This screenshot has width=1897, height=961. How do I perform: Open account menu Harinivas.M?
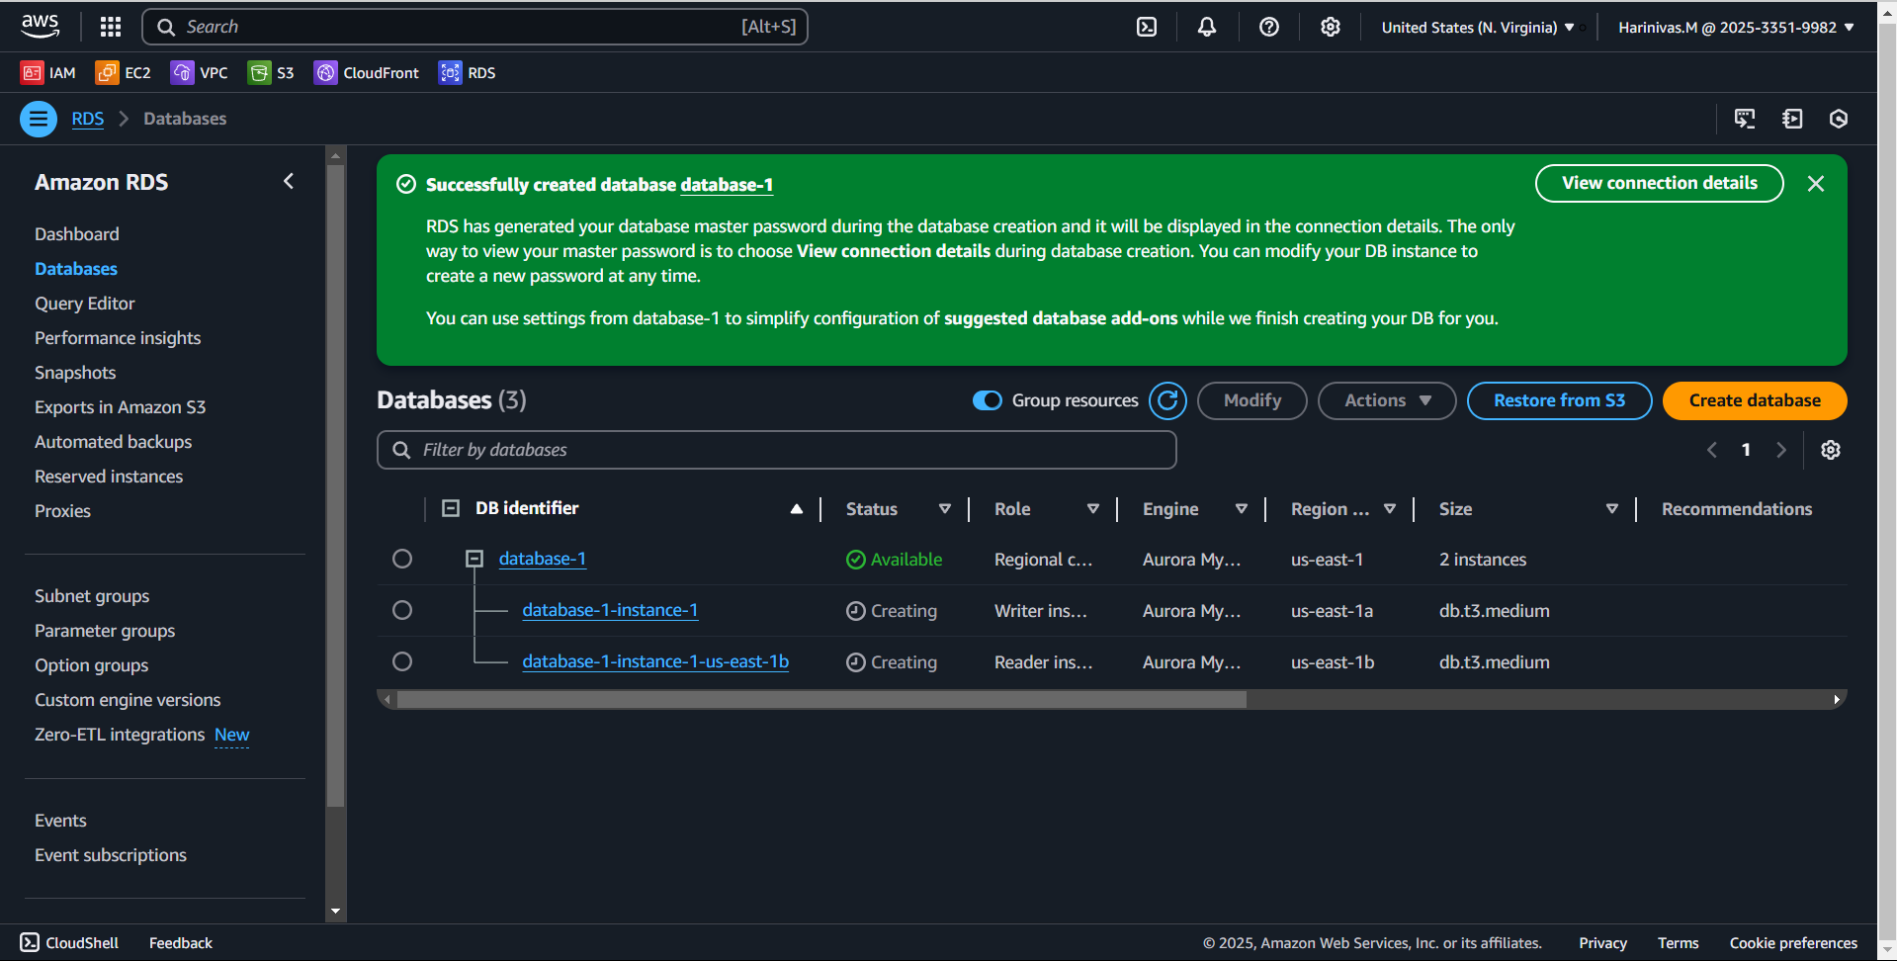(x=1736, y=27)
